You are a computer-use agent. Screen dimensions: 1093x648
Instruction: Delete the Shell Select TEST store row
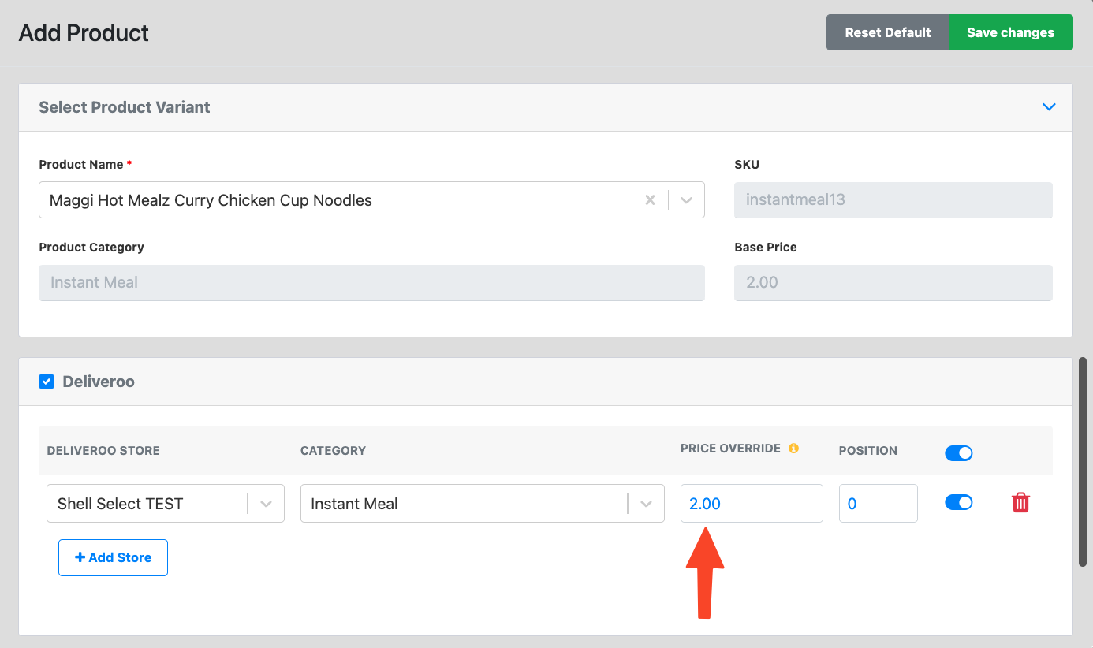pyautogui.click(x=1020, y=503)
